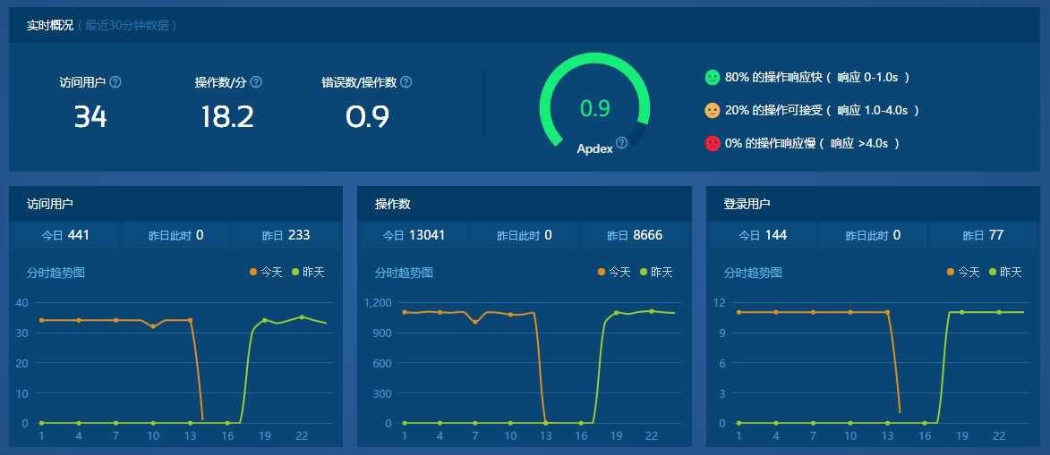Click green smiley face for fast responses
Viewport: 1050px width, 455px height.
point(712,78)
